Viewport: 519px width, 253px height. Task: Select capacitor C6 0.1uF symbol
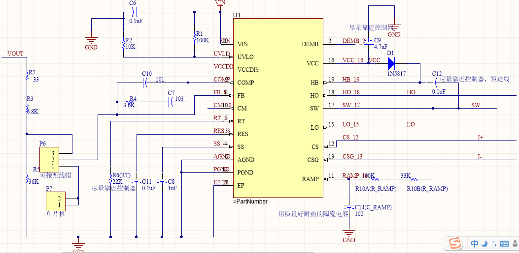tap(133, 13)
